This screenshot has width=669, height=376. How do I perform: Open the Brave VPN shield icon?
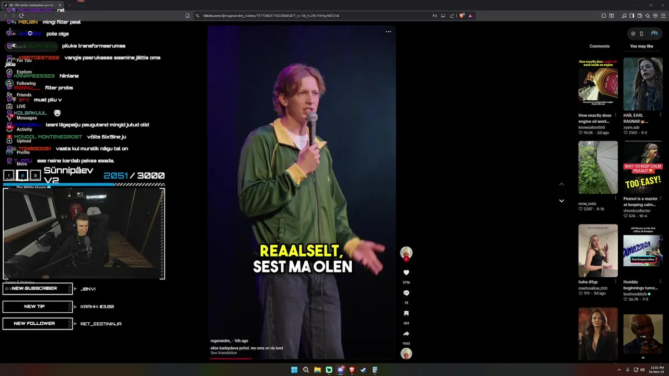click(x=655, y=16)
